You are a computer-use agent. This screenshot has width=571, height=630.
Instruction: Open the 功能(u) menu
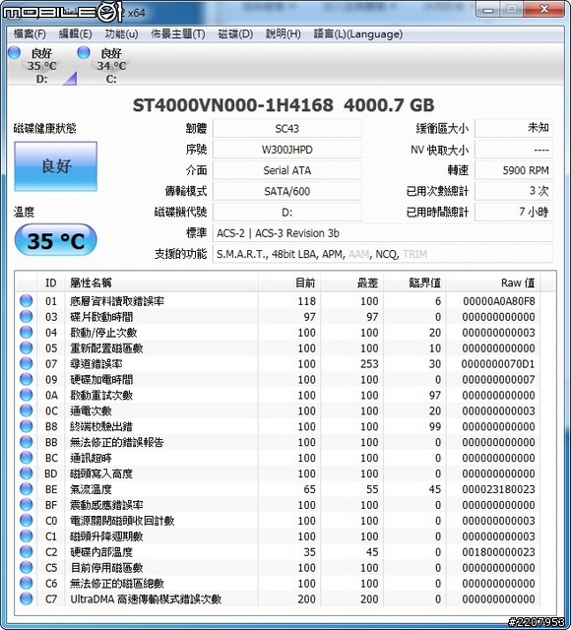click(121, 34)
